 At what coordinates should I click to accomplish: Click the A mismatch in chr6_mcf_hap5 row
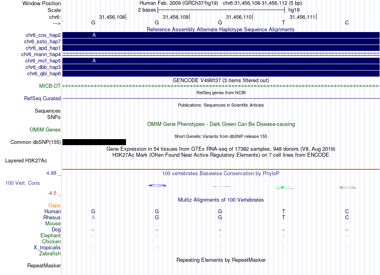pyautogui.click(x=94, y=61)
